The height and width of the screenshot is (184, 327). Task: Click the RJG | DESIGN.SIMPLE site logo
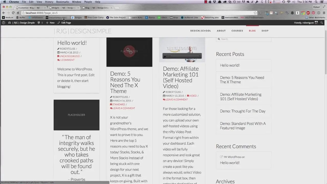(x=83, y=31)
